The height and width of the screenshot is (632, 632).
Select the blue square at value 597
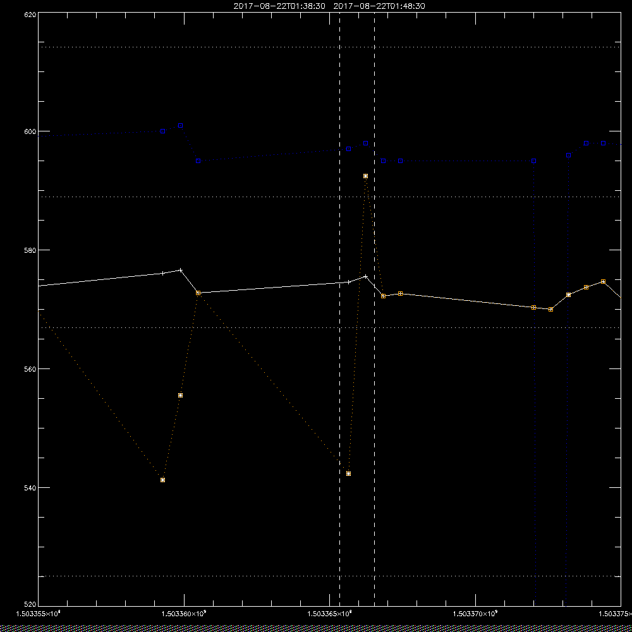point(349,149)
